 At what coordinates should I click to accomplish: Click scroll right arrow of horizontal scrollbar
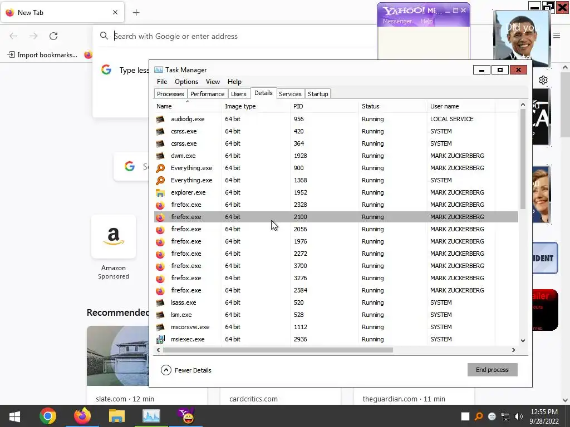point(513,350)
